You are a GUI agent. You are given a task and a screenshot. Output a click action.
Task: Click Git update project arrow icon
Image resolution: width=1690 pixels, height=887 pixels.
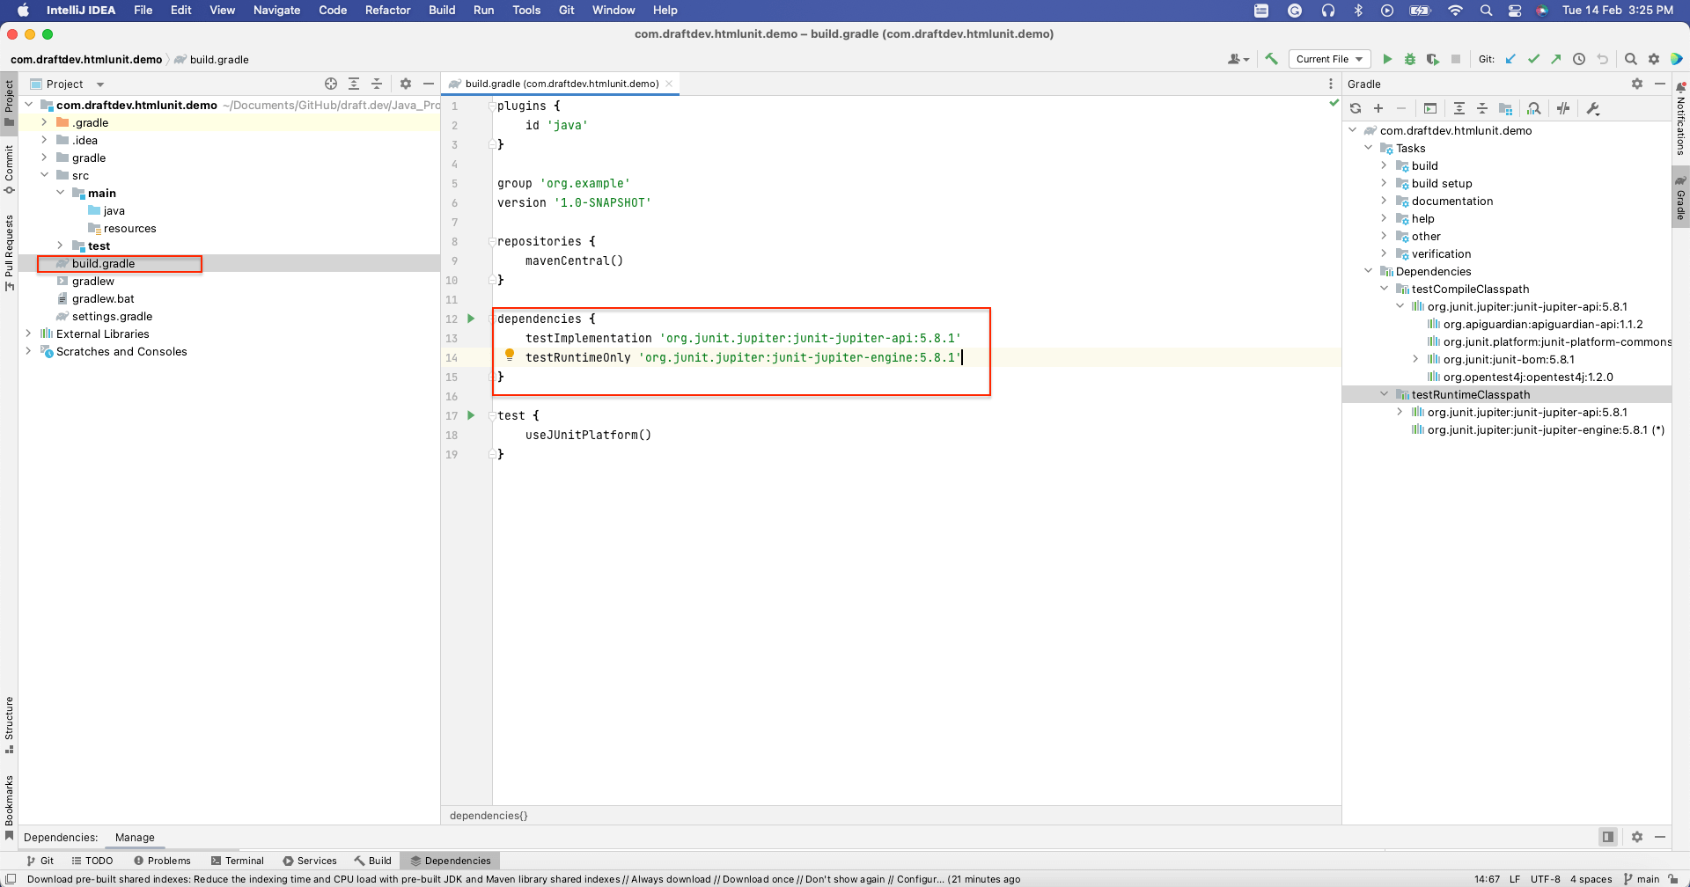(x=1510, y=59)
